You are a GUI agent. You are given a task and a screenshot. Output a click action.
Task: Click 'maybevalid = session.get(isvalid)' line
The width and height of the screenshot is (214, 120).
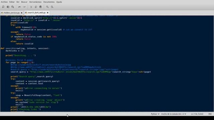(x=57, y=30)
